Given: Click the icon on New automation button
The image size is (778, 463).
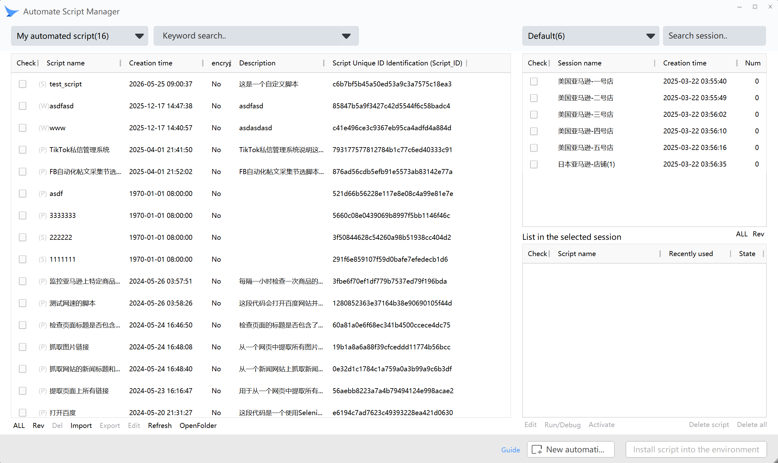Looking at the screenshot, I should pyautogui.click(x=537, y=450).
